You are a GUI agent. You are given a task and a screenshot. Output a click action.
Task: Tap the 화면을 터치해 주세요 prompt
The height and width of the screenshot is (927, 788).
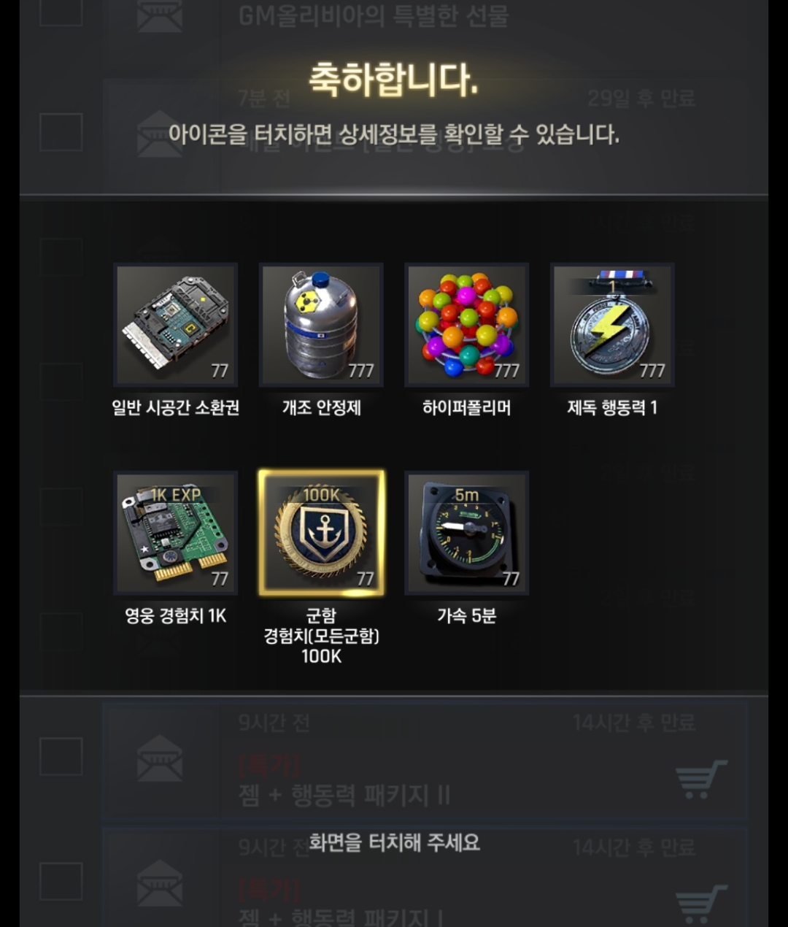(395, 843)
